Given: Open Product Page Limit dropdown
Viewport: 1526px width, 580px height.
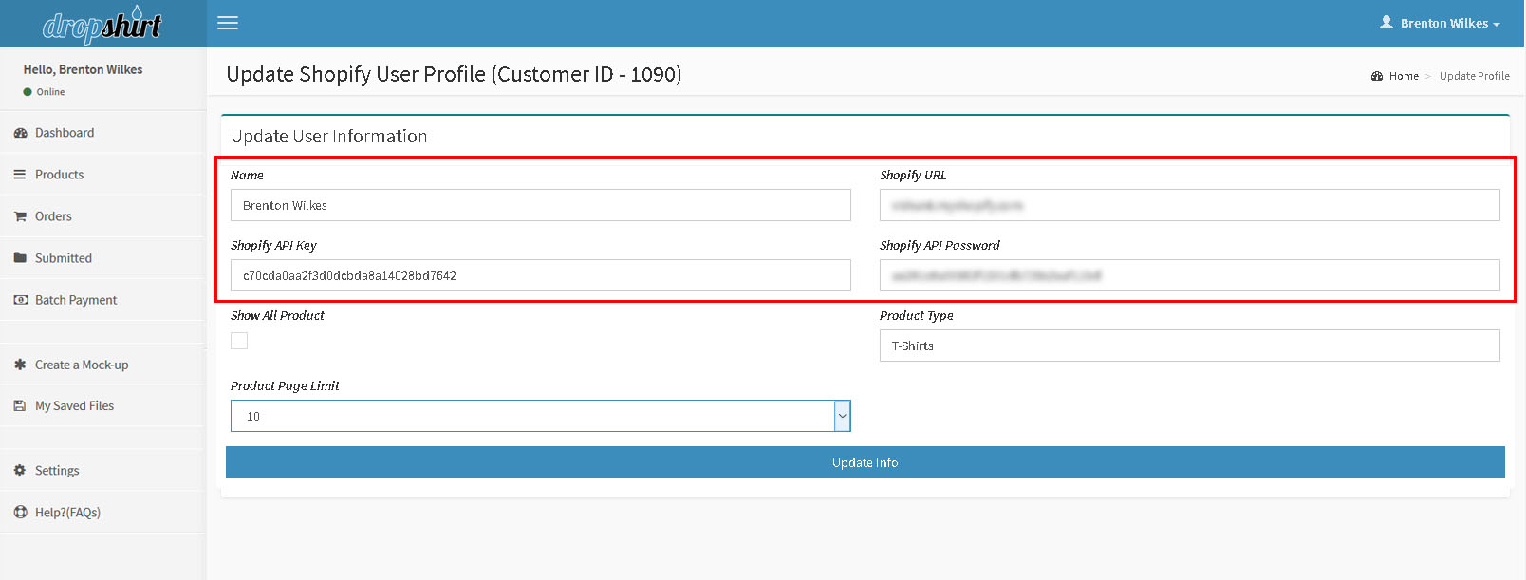Looking at the screenshot, I should [541, 416].
